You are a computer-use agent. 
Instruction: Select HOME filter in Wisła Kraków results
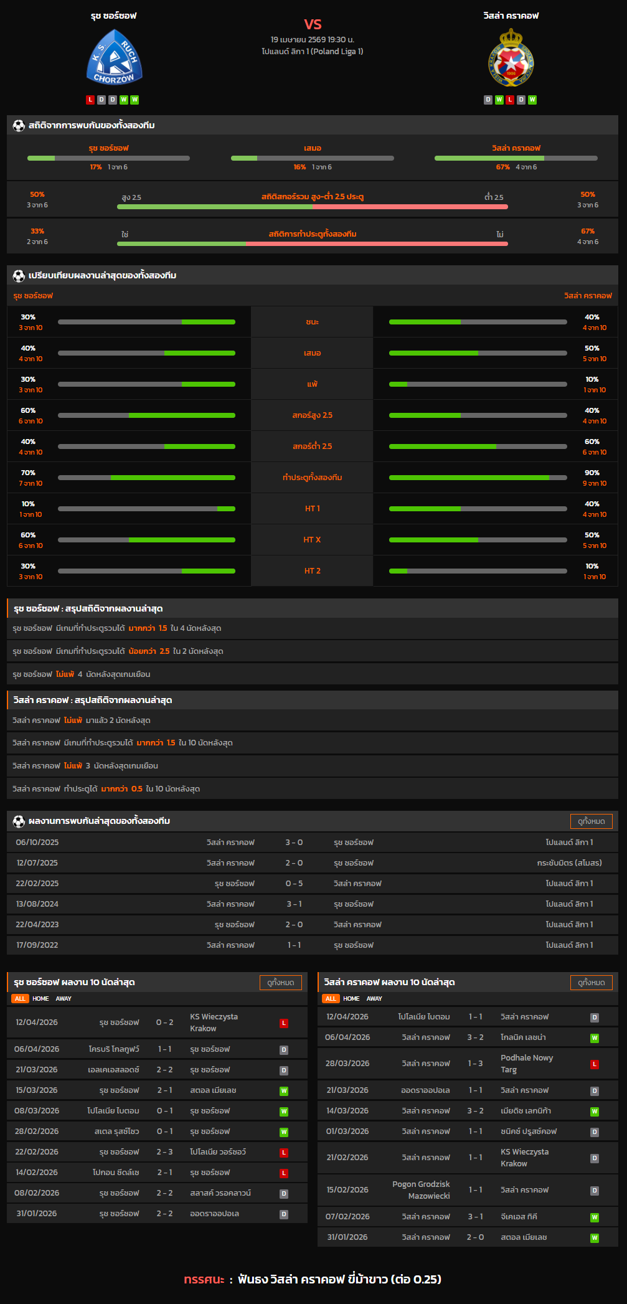pyautogui.click(x=351, y=999)
